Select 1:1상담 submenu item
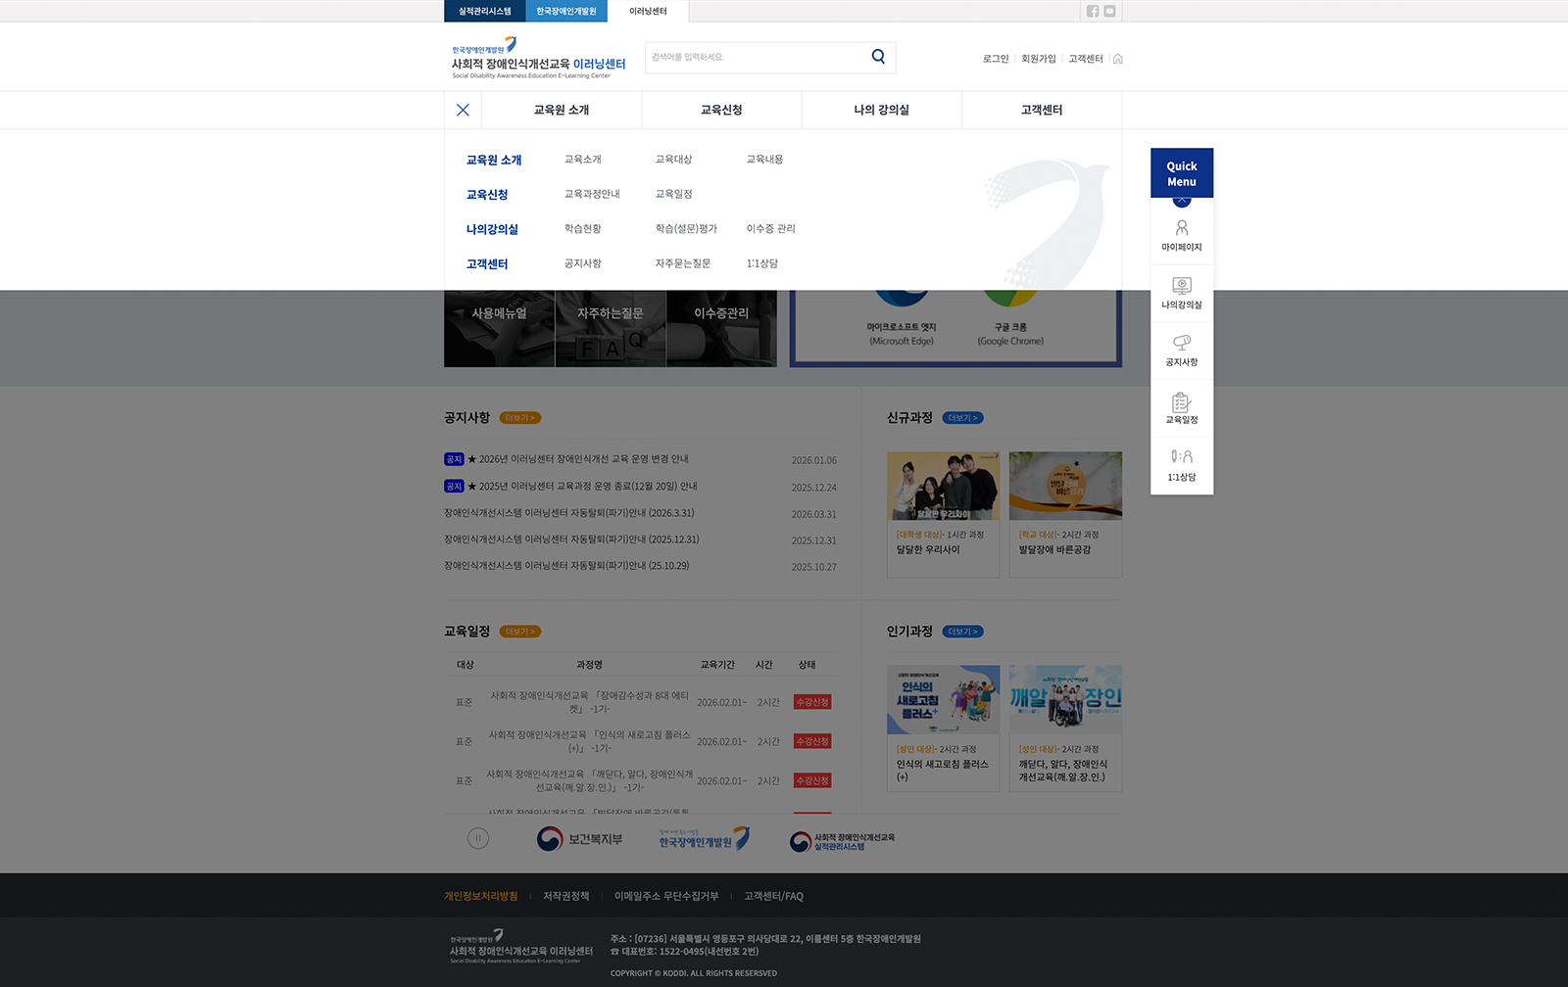 (762, 263)
